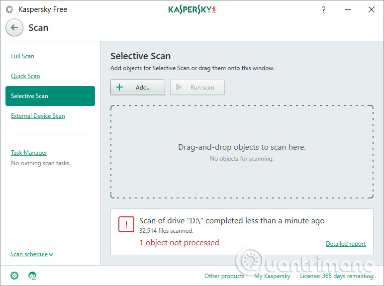
Task: Open External Device Scan
Action: point(38,116)
